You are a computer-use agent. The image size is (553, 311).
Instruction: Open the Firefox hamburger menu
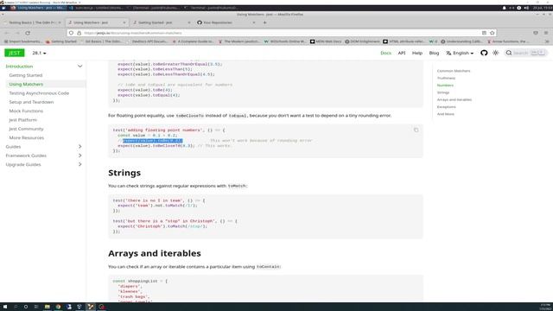tap(546, 33)
